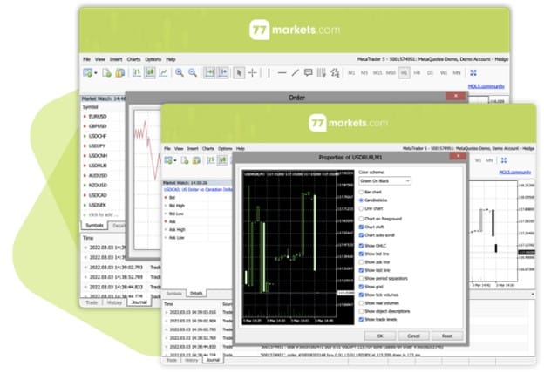Click the zoom out magnifier icon in back toolbar
544x373 pixels.
192,73
